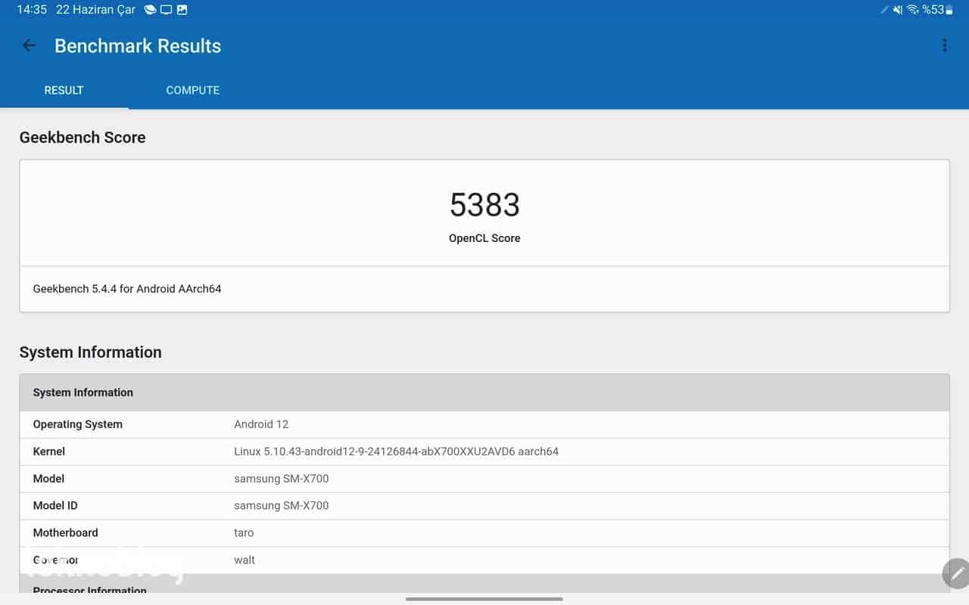
Task: Tap the image notification icon
Action: click(x=182, y=10)
